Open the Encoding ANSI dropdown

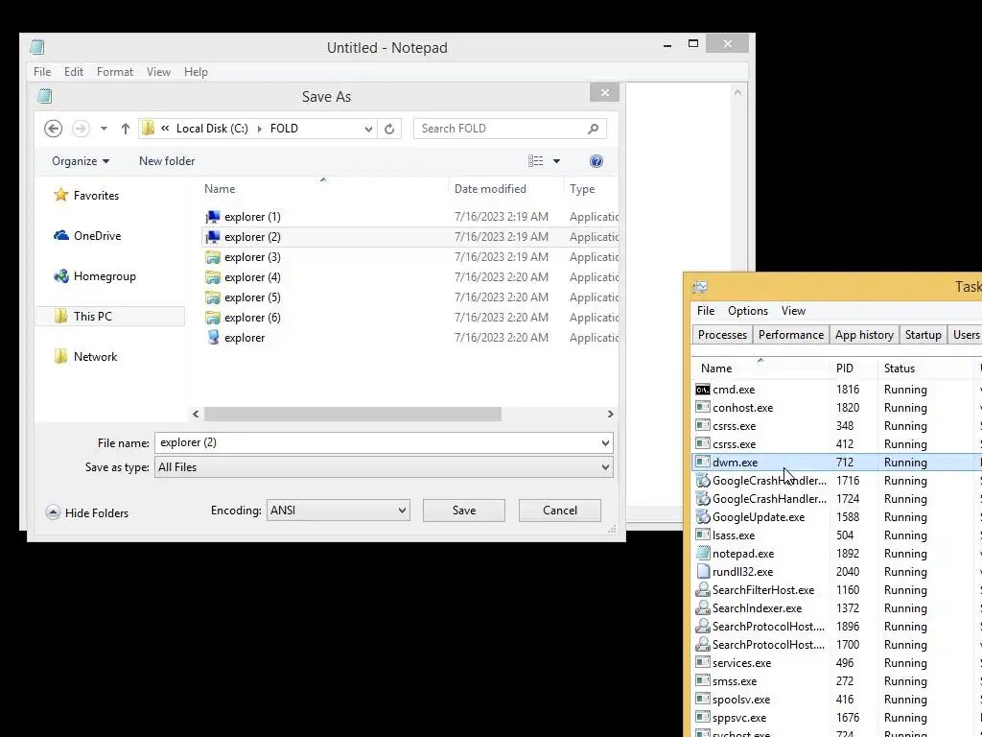pos(339,511)
